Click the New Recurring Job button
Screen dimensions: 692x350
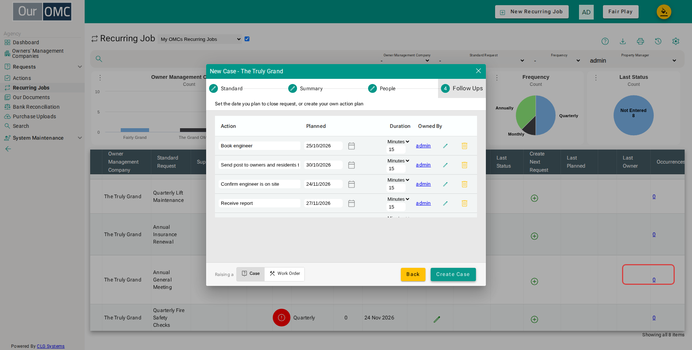pos(532,12)
